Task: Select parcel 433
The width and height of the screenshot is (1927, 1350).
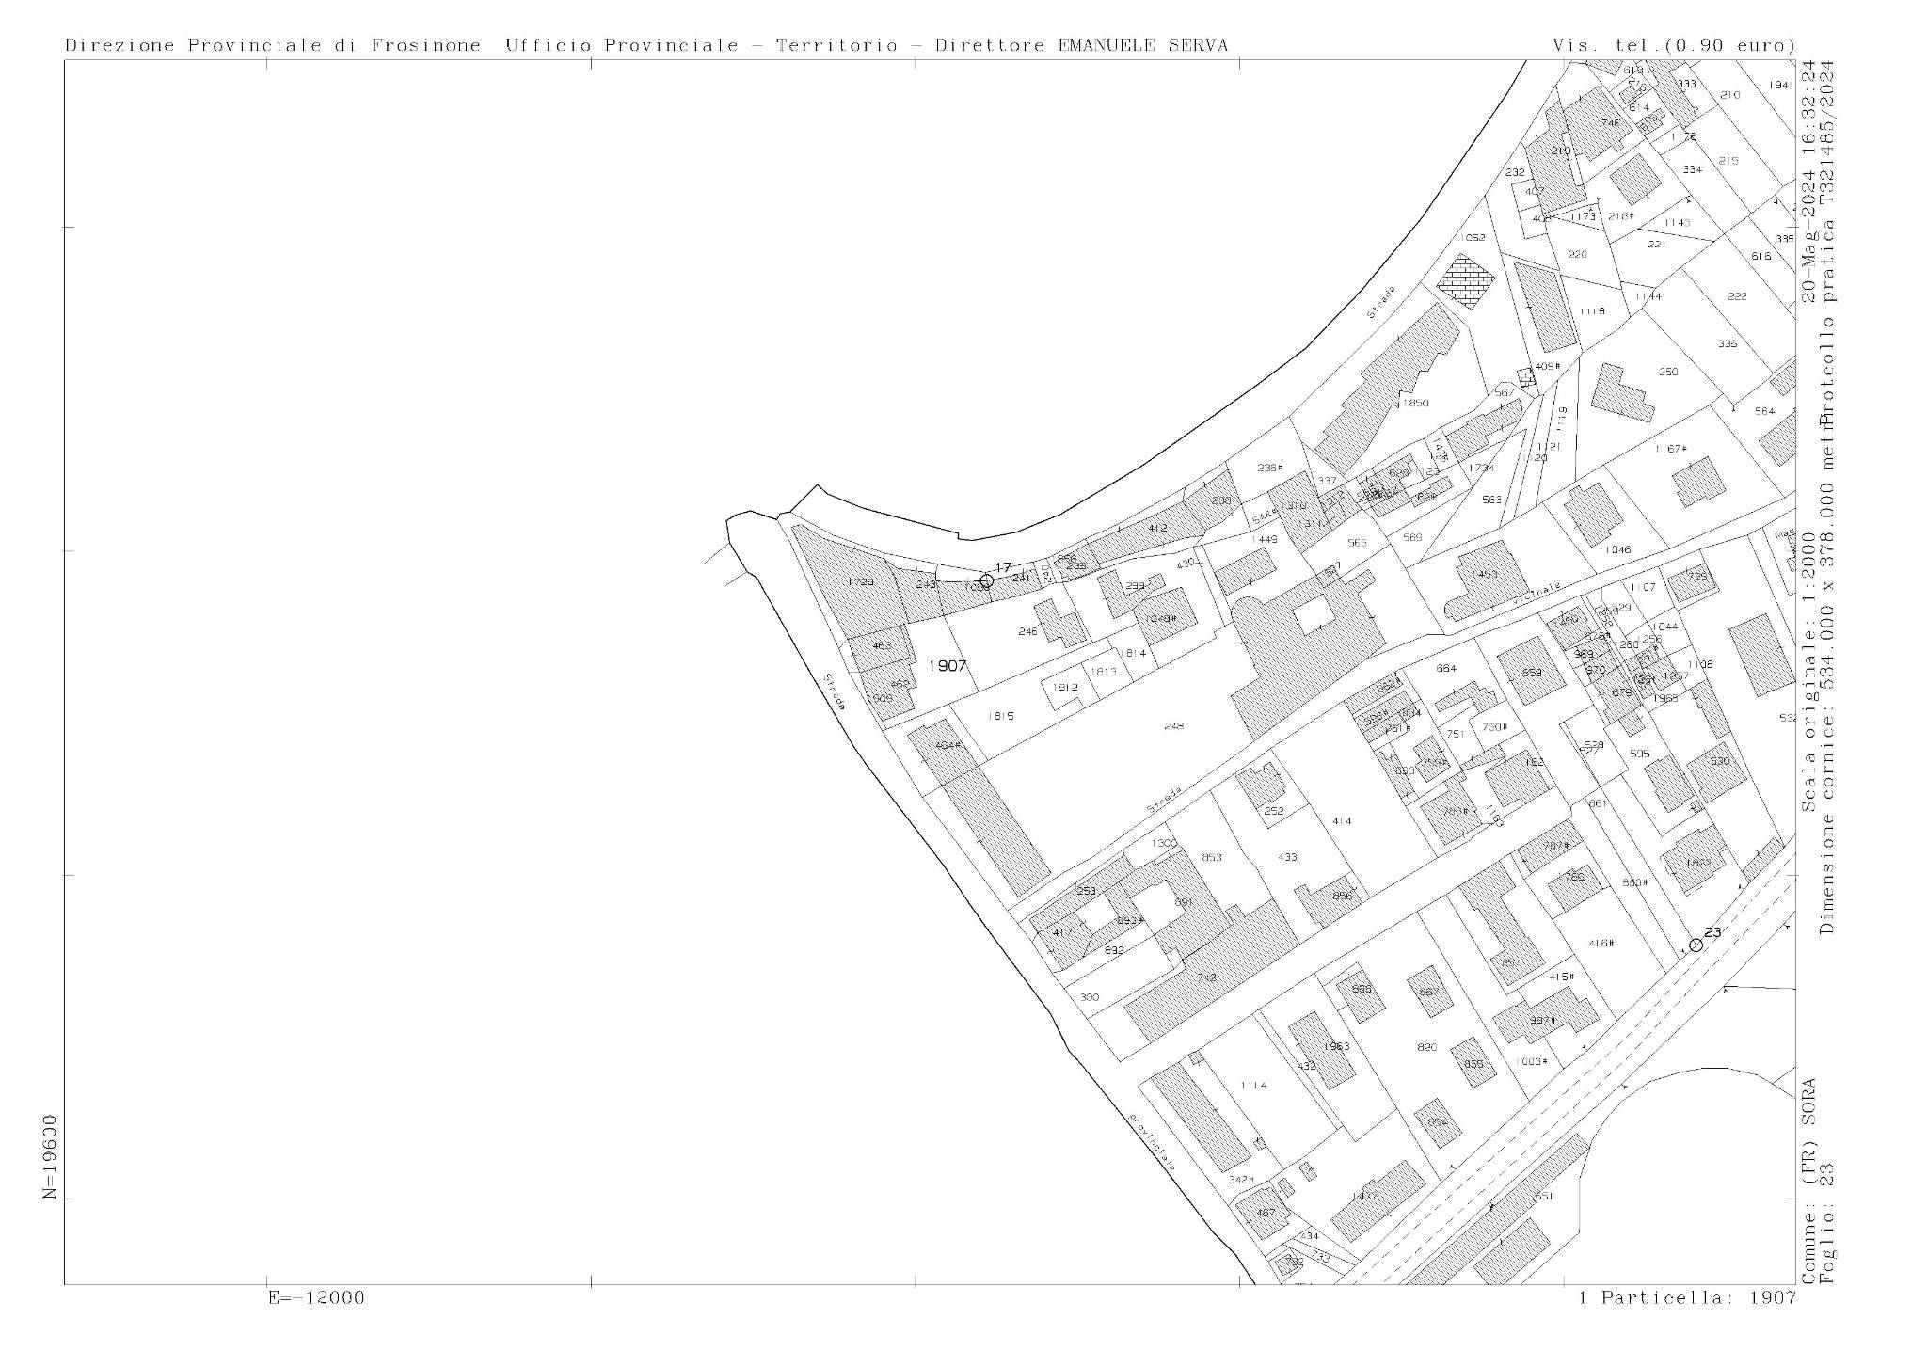Action: [1287, 857]
